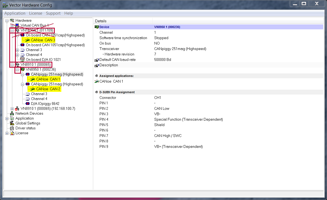Image resolution: width=327 pixels, height=200 pixels.
Task: Click the Global Settings gear icon
Action: click(x=12, y=123)
